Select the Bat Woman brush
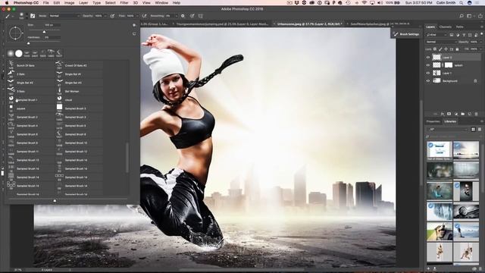485x273 pixels. pos(79,91)
